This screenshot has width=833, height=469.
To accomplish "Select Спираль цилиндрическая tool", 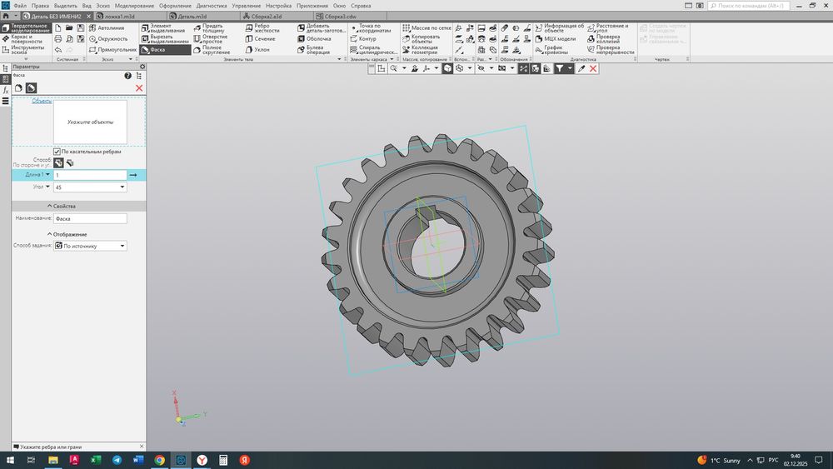I will (x=373, y=49).
